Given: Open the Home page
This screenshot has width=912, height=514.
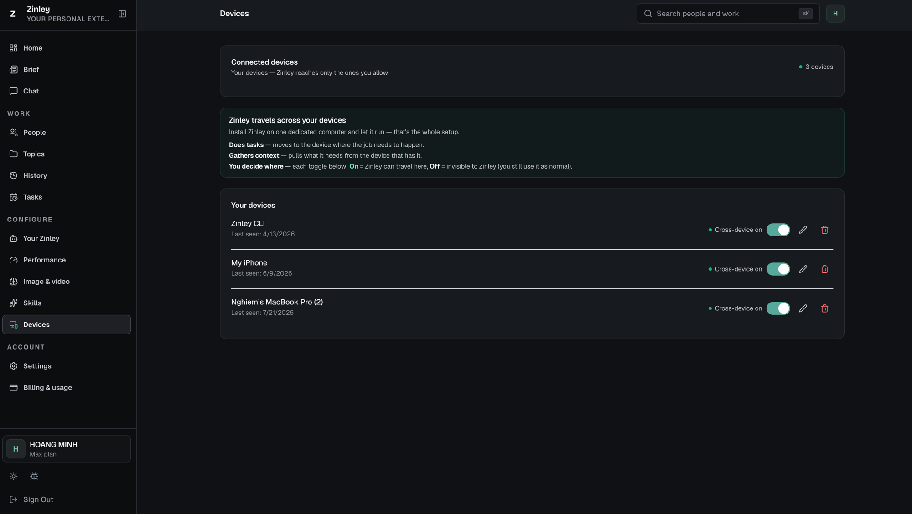Looking at the screenshot, I should click(x=67, y=48).
